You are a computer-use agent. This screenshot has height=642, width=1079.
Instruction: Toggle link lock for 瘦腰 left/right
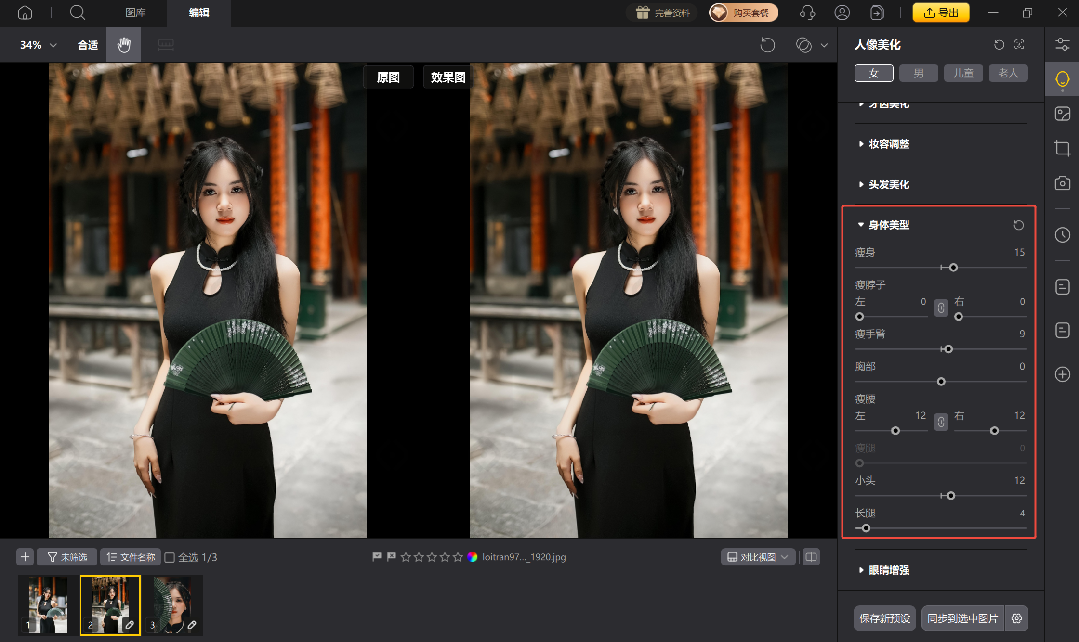(941, 422)
